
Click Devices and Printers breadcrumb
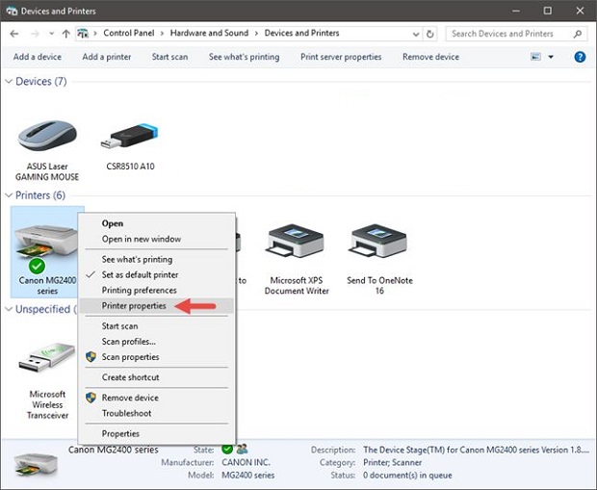pos(302,33)
